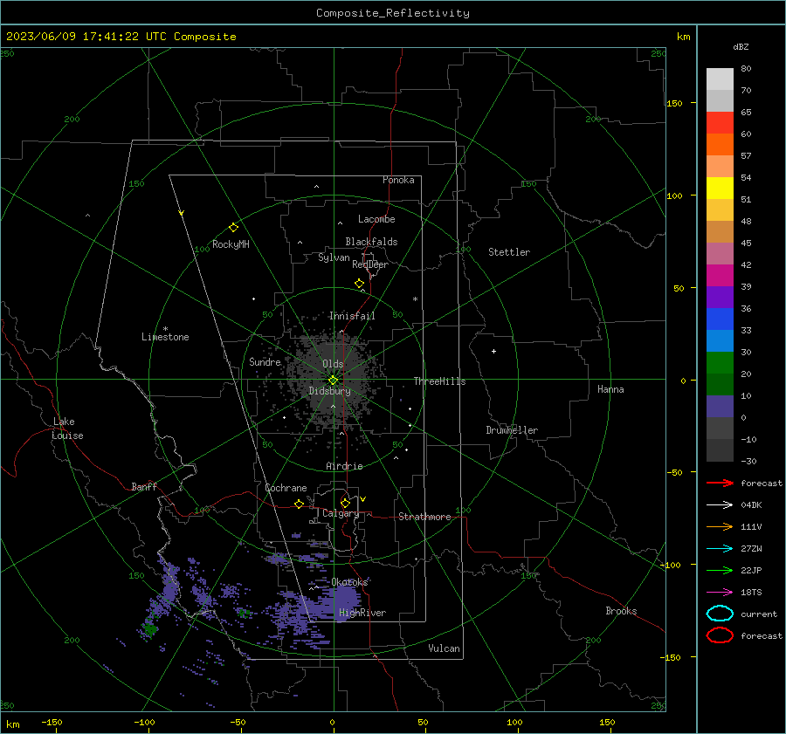
Task: Select the white 04DK arrow legend icon
Action: 720,504
